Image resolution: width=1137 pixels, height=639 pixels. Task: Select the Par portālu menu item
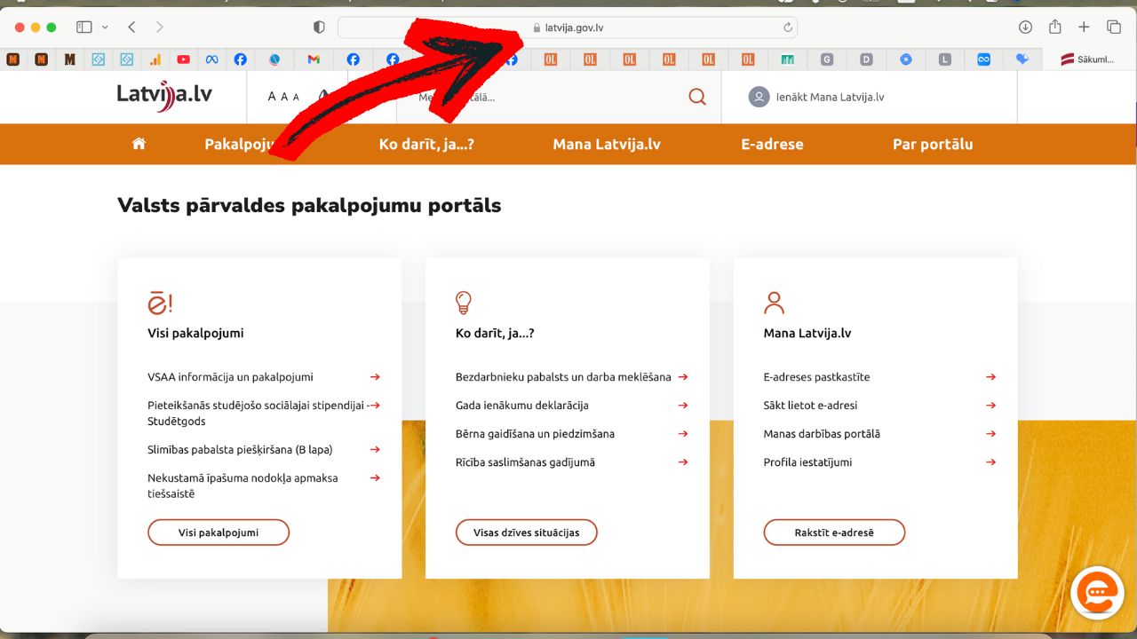click(x=933, y=144)
